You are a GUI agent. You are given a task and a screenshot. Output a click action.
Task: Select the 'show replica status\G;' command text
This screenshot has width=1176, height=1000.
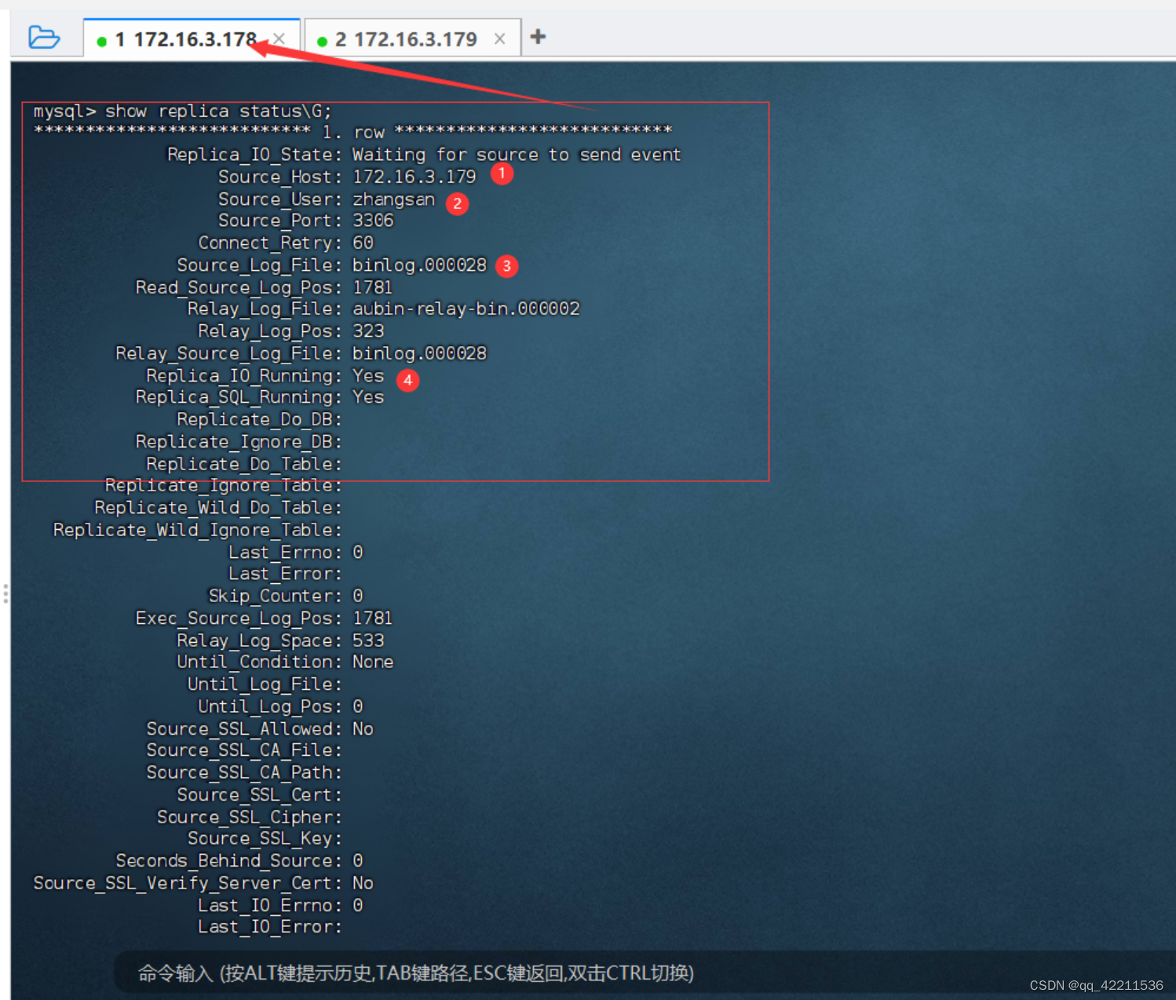coord(218,111)
